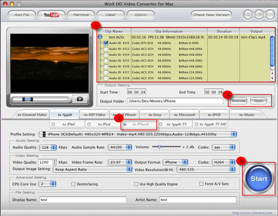This screenshot has width=278, height=216.
Task: Switch to the to General Video tab
Action: click(32, 115)
